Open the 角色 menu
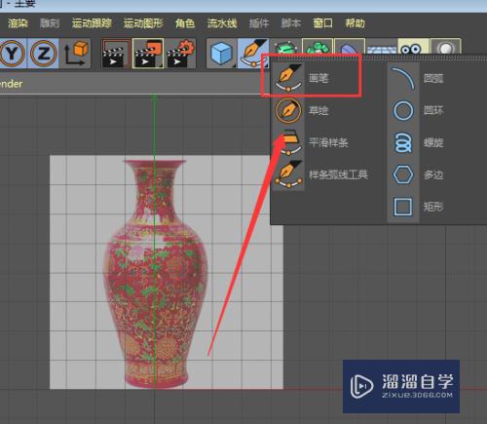This screenshot has height=424, width=487. click(x=185, y=23)
